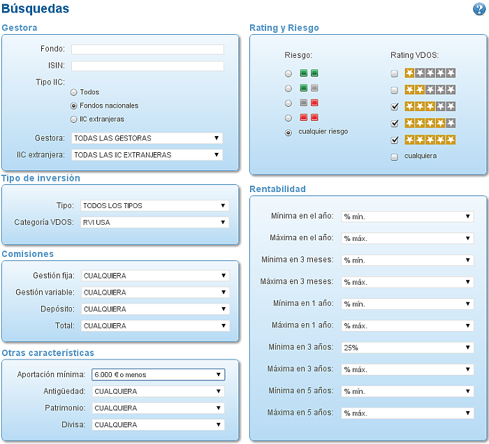Image resolution: width=489 pixels, height=444 pixels.
Task: Open the Aportación mínima dropdown
Action: click(158, 374)
